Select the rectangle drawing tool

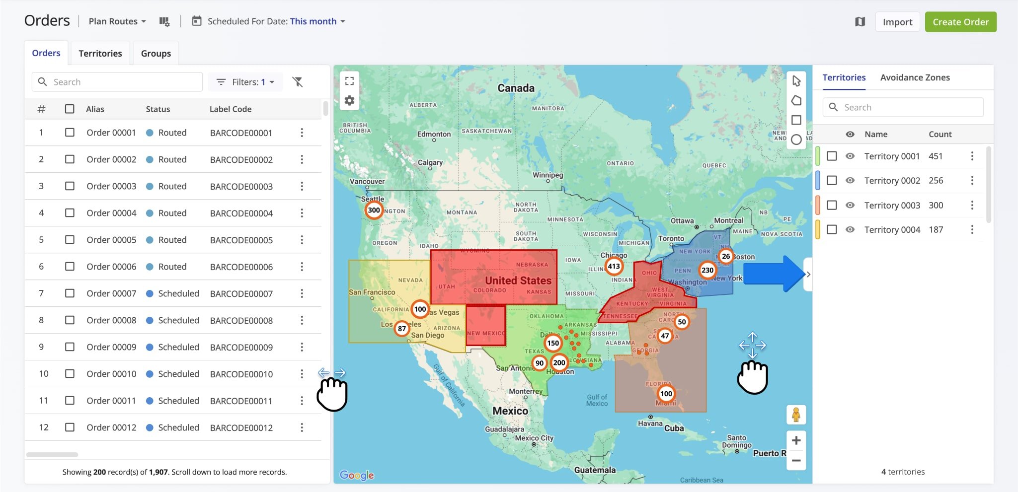point(796,120)
